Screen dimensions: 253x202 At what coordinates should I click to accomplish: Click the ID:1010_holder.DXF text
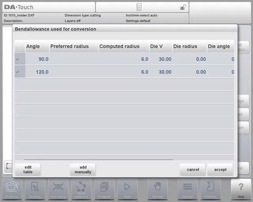[x=19, y=15]
